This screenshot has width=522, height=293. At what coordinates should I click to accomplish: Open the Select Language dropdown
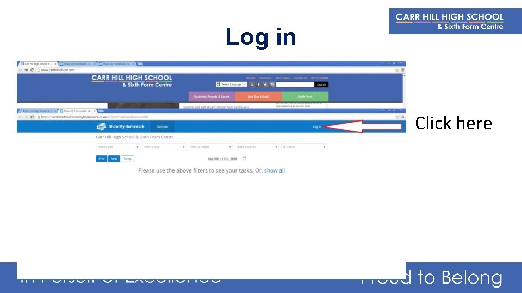232,85
